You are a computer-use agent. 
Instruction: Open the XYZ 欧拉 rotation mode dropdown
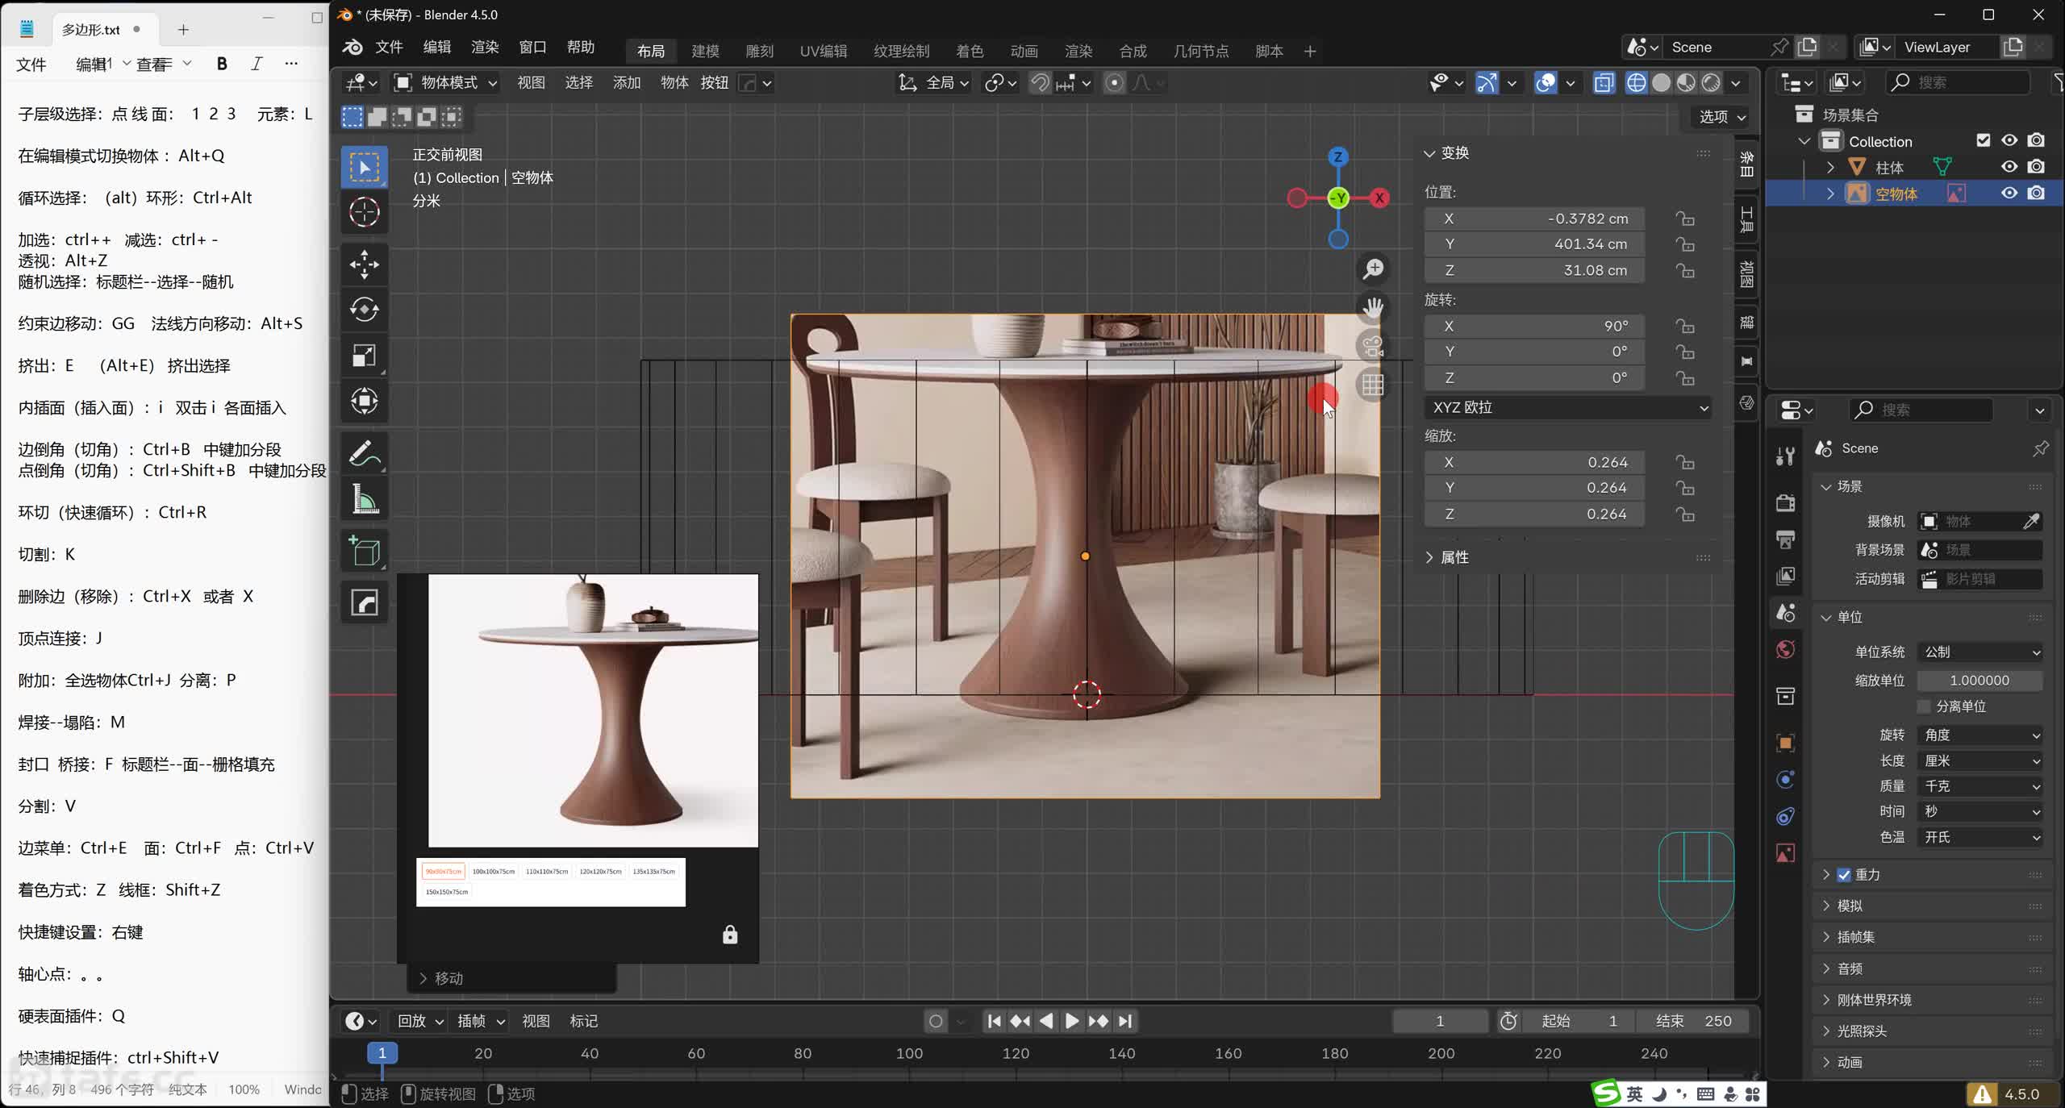[x=1569, y=408]
